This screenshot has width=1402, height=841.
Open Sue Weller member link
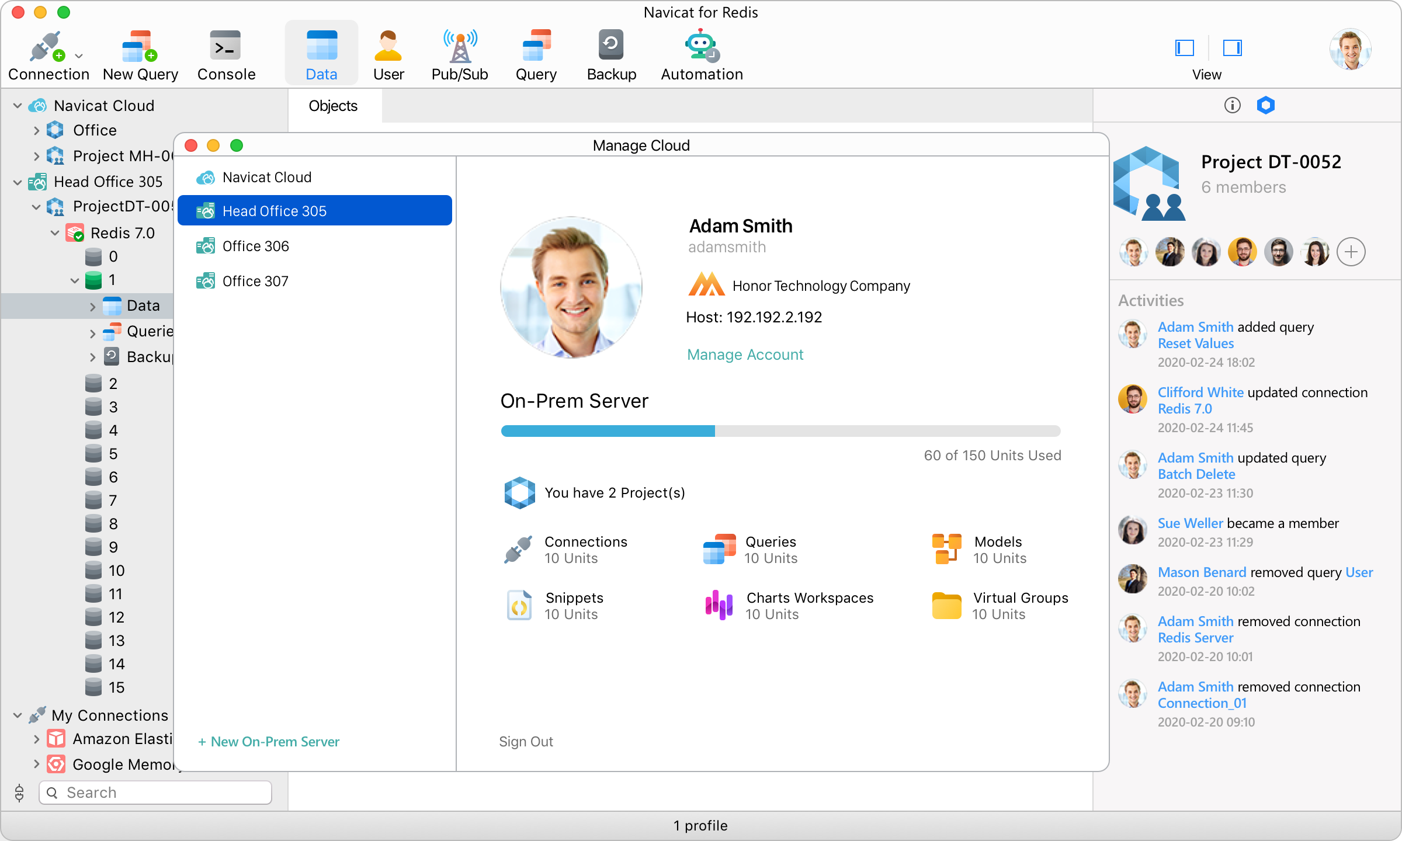pos(1191,523)
